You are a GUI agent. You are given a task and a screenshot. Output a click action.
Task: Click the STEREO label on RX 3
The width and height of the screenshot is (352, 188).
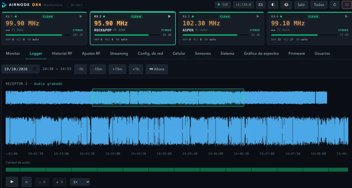(x=255, y=30)
